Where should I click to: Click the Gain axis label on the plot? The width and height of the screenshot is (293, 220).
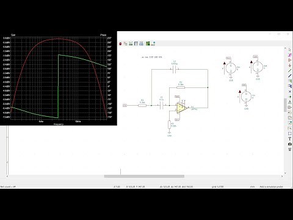tap(13, 35)
